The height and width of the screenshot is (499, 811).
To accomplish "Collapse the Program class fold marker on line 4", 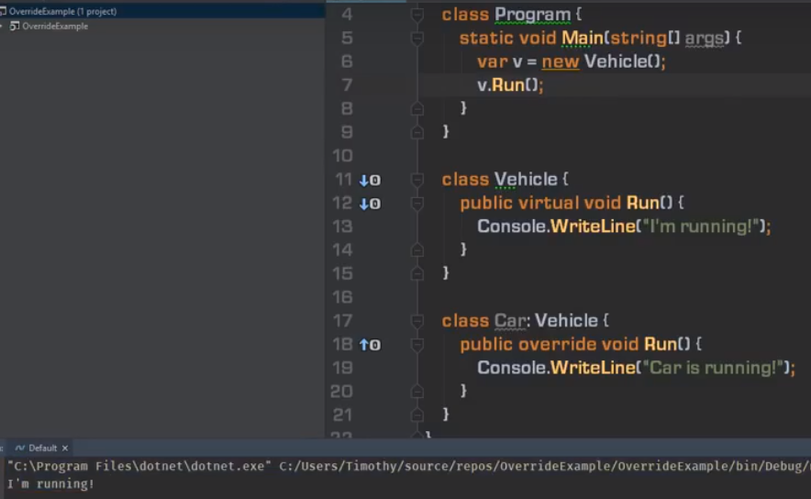I will [417, 15].
